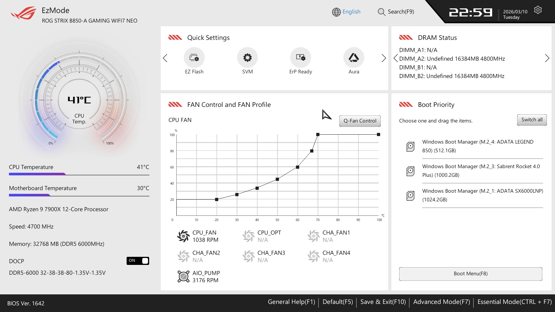
Task: Show next Quick Settings page arrow
Action: tap(384, 58)
